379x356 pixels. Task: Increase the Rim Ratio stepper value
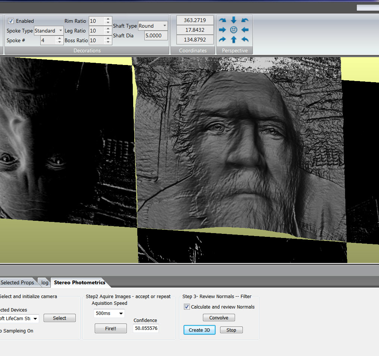coord(108,19)
